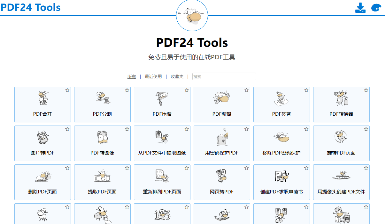
Task: Open the PDF转图像 text label
Action: (x=102, y=153)
